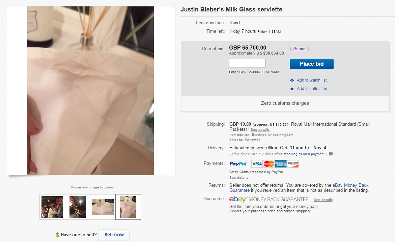Open See details link under Shipping

260,130
